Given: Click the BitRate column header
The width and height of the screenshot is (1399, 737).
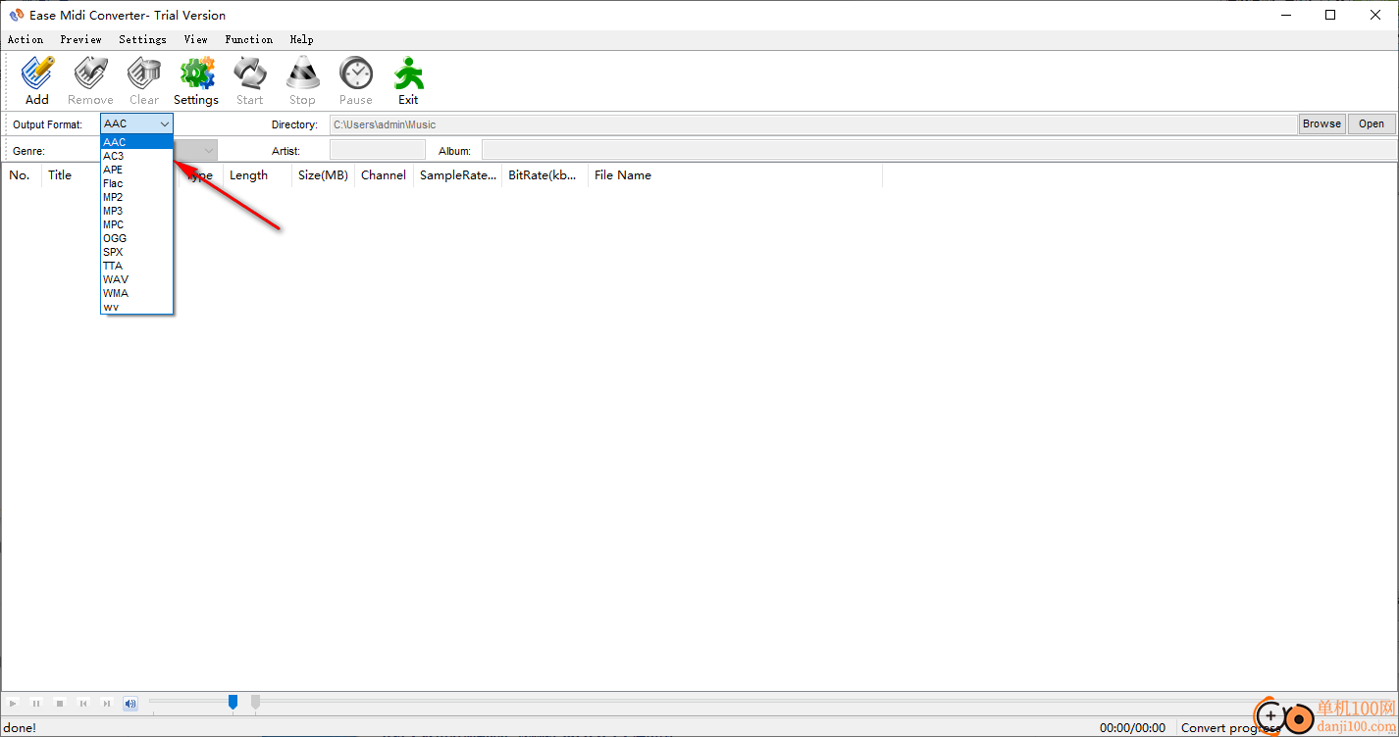Looking at the screenshot, I should pos(544,175).
